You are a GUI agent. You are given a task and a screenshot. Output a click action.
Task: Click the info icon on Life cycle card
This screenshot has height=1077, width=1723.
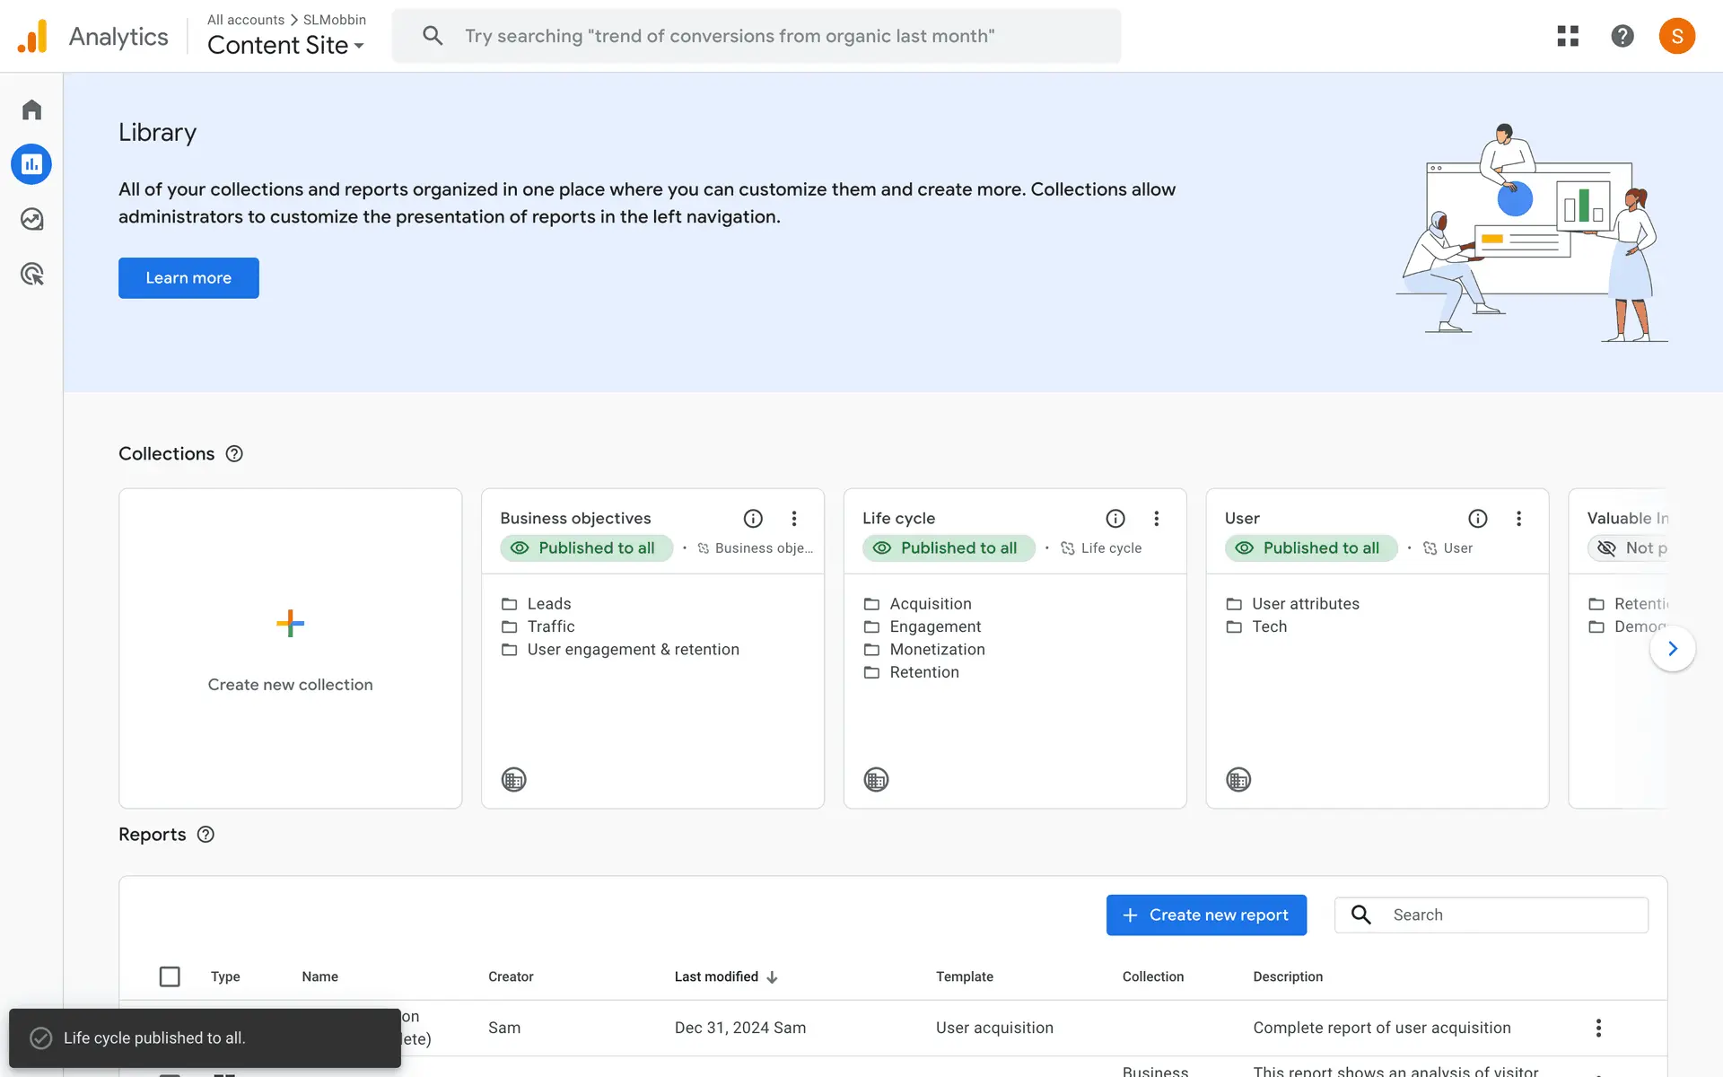(x=1115, y=519)
